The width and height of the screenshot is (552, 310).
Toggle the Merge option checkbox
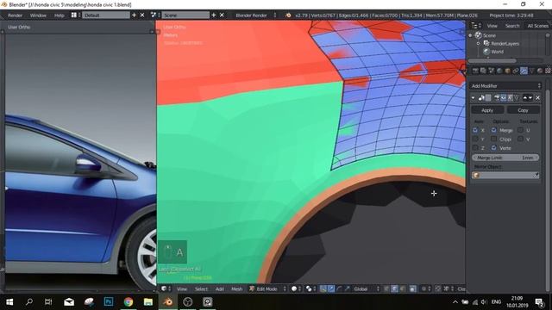[494, 130]
